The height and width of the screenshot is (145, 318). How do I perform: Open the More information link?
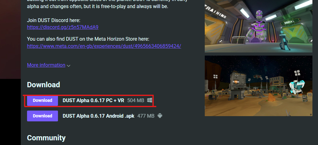pyautogui.click(x=46, y=65)
